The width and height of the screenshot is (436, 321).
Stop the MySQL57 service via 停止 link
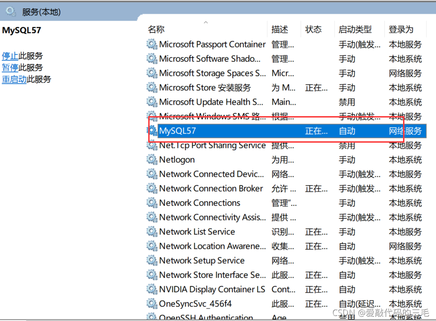click(x=10, y=56)
